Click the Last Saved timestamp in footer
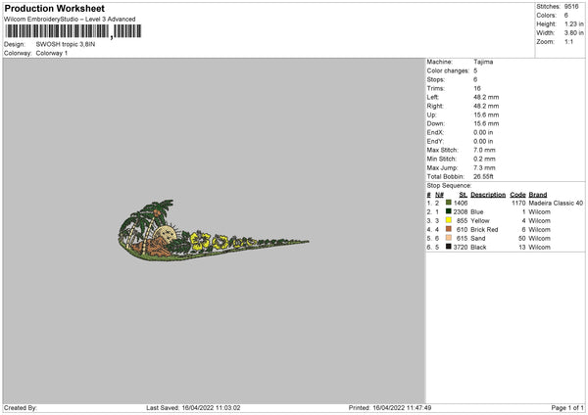This screenshot has height=415, width=588. [193, 407]
